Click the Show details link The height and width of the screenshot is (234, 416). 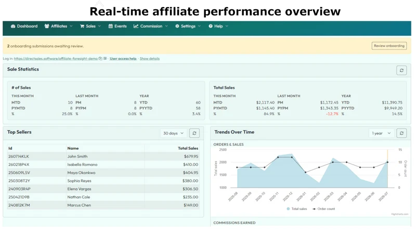pyautogui.click(x=150, y=59)
